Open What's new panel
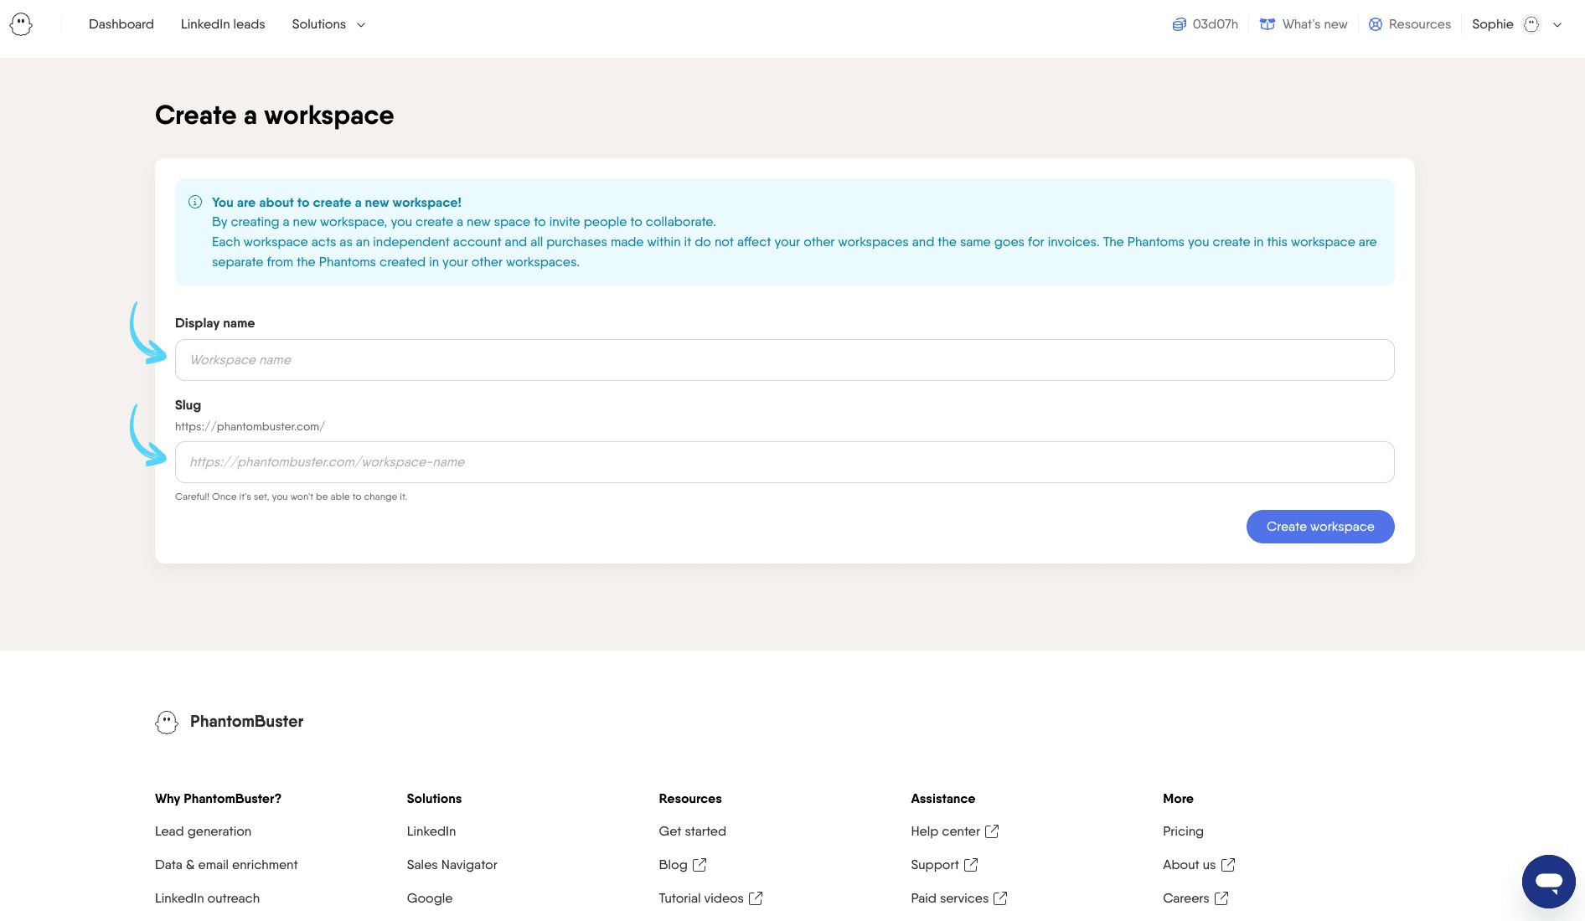1585x921 pixels. (x=1314, y=24)
